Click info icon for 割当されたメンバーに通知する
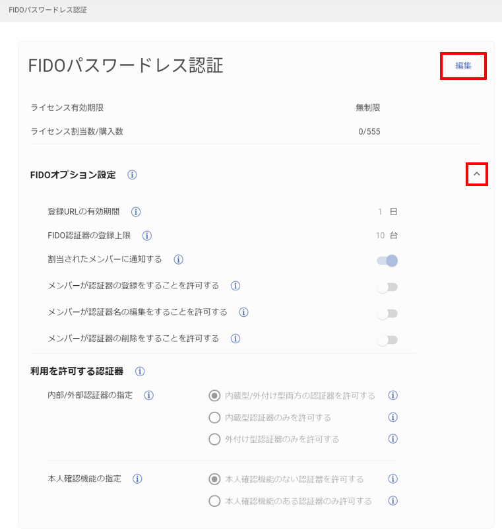This screenshot has height=530, width=502. click(x=178, y=259)
